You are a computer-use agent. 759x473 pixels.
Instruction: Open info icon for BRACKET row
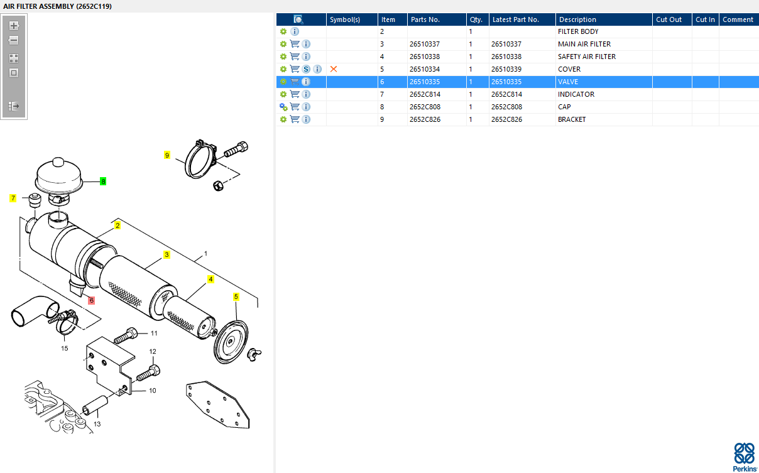(306, 119)
